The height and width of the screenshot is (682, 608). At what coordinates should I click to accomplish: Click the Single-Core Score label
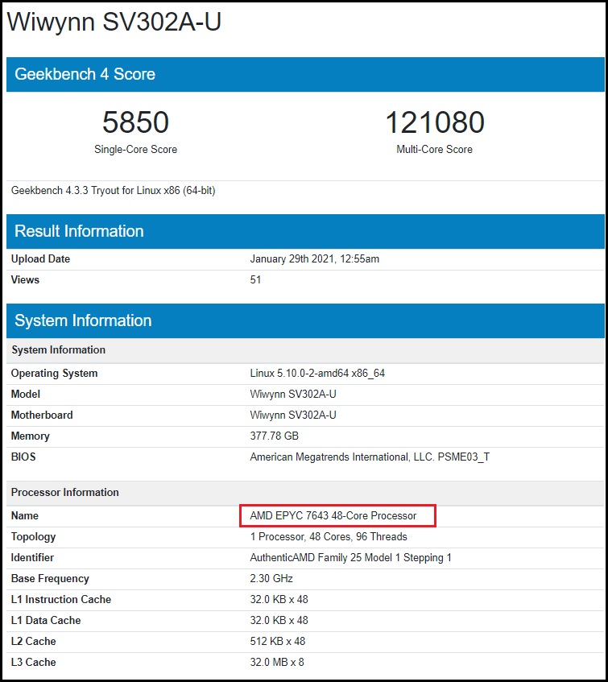point(135,149)
